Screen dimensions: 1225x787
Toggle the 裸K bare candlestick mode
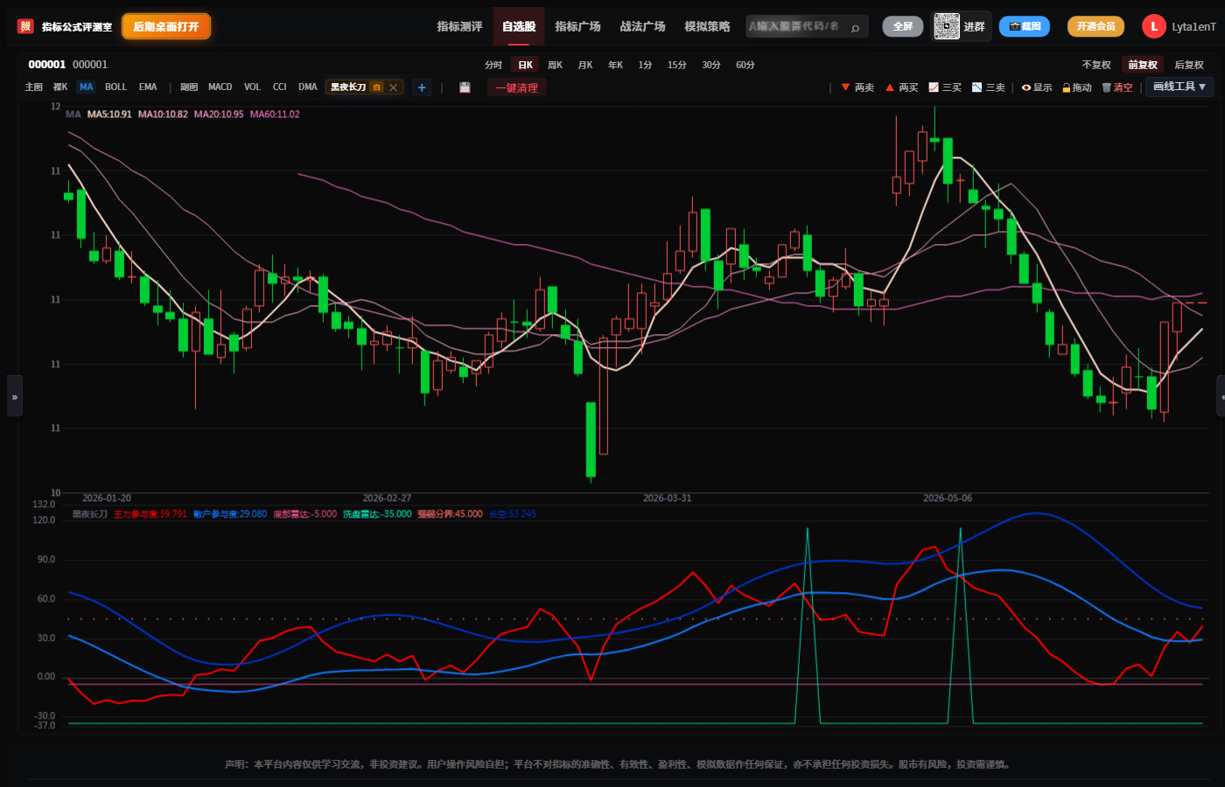tap(60, 87)
